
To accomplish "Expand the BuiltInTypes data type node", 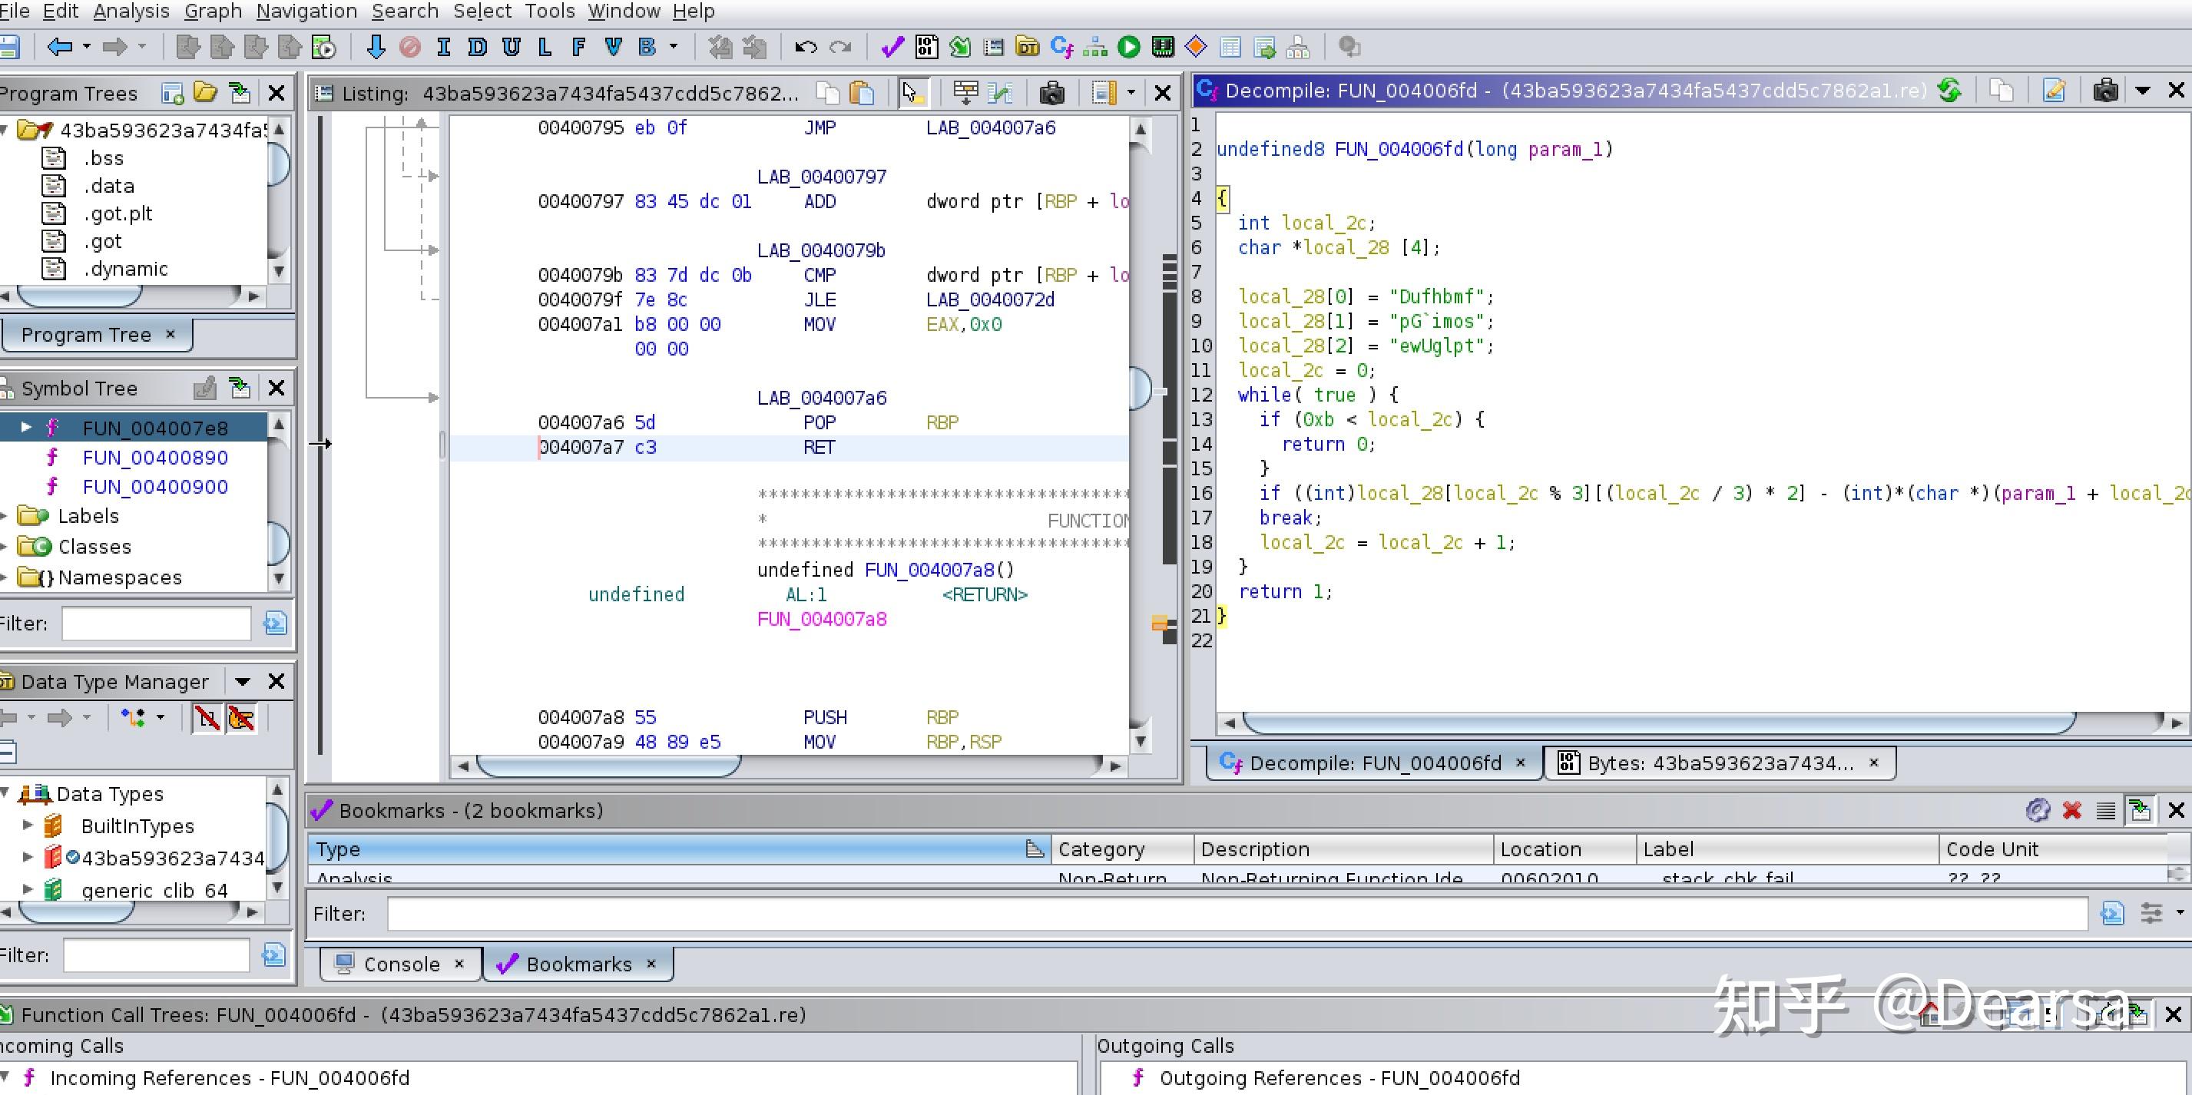I will click(x=27, y=825).
